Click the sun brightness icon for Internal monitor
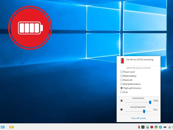Viewport: 173px width, 130px height. click(121, 101)
